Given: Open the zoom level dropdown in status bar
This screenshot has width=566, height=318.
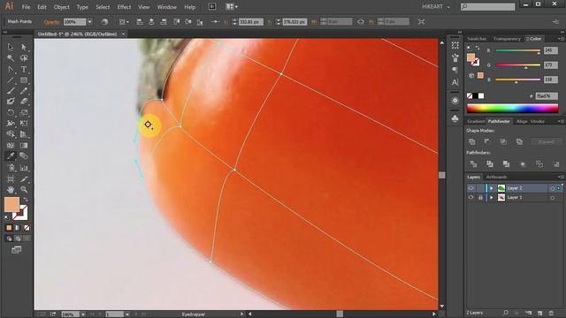Looking at the screenshot, I should pyautogui.click(x=83, y=314).
